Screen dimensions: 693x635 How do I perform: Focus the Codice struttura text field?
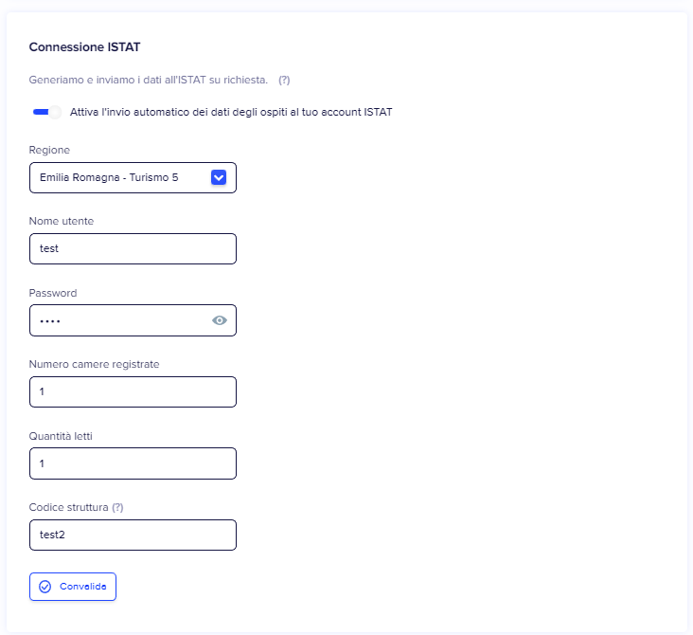pos(133,535)
